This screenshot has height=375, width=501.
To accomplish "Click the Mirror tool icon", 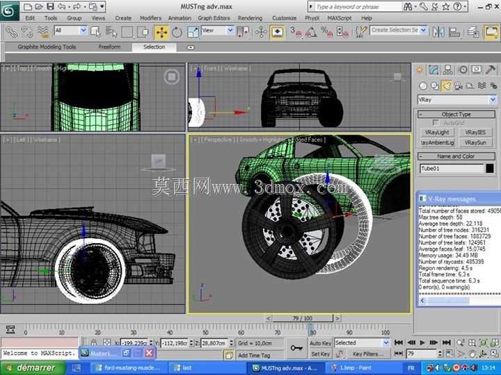I will tap(438, 32).
